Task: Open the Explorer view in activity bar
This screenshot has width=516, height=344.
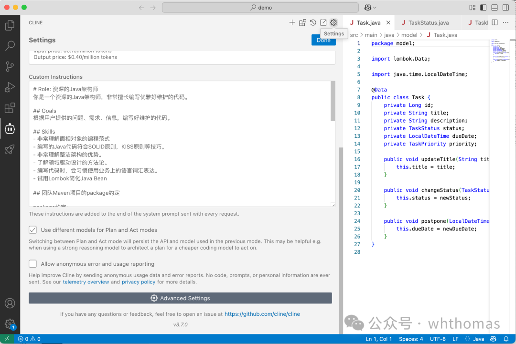Action: 10,25
